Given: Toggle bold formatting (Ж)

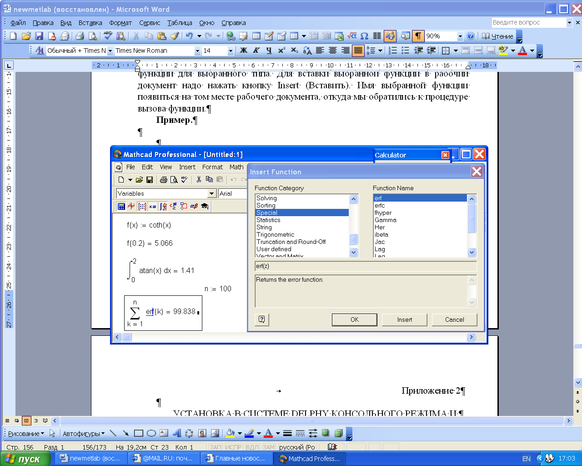Looking at the screenshot, I should tap(244, 51).
